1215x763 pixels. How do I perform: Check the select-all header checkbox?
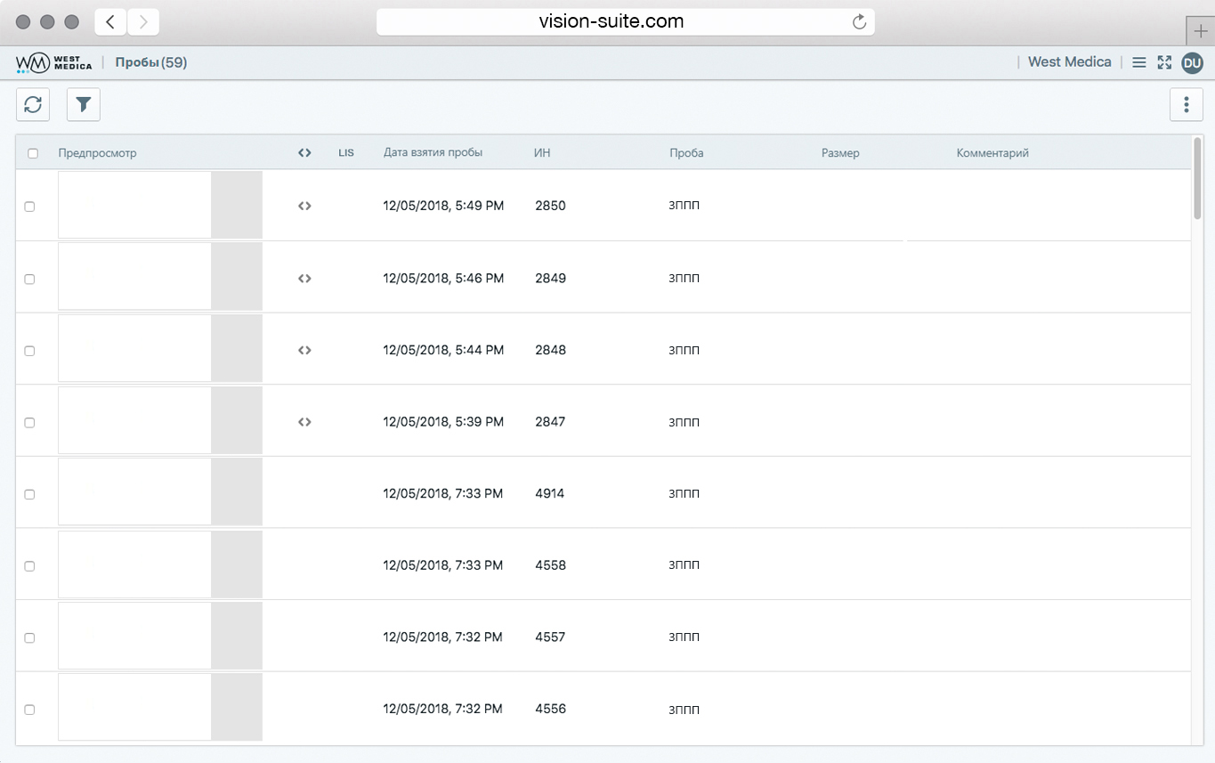(33, 153)
